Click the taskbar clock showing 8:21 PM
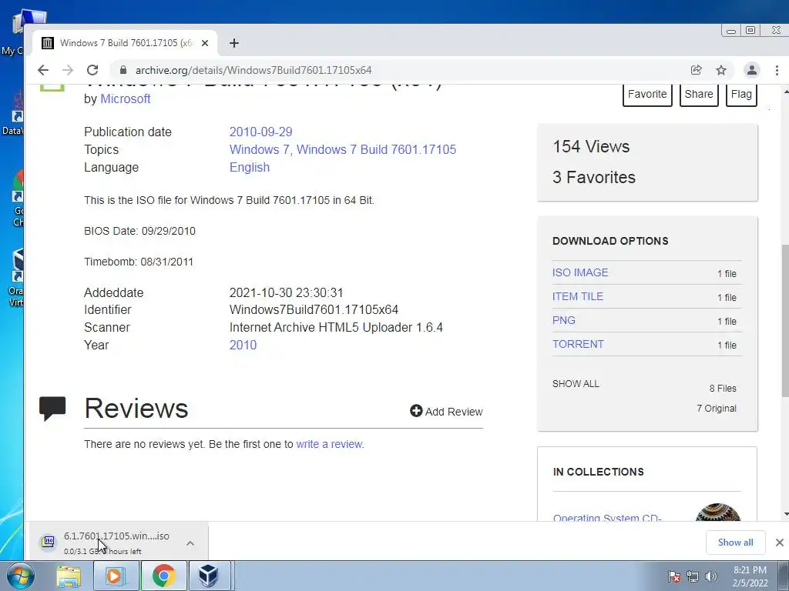The width and height of the screenshot is (789, 591). coord(750,576)
